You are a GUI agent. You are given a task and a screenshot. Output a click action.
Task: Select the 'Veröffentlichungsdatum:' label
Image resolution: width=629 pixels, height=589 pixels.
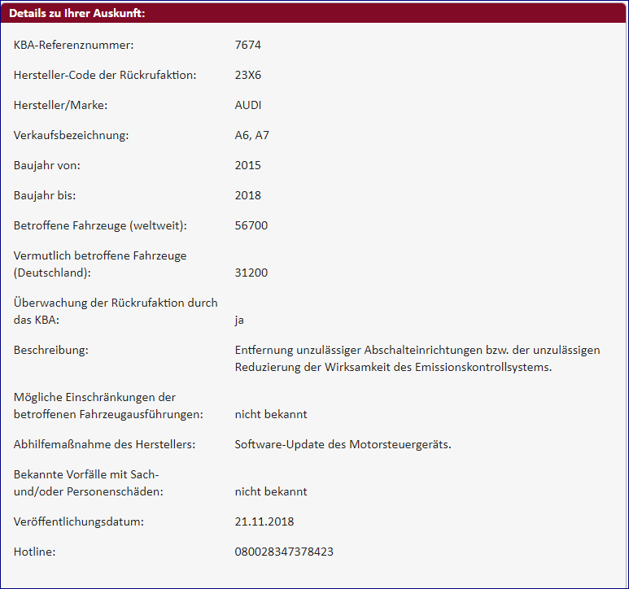(x=79, y=521)
